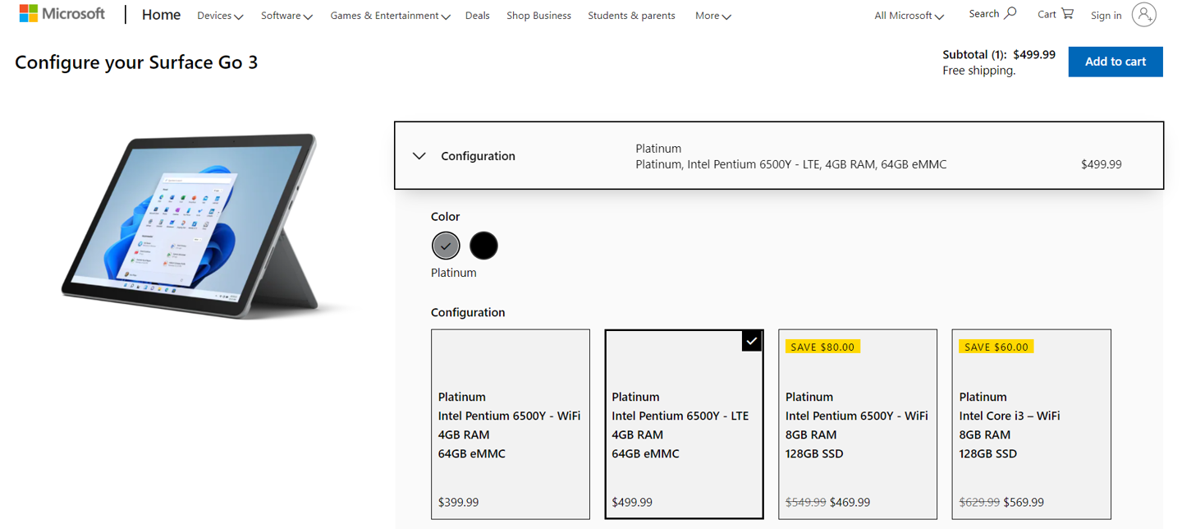Screen dimensions: 1182x529
Task: Select the Pentium 6500Y WiFi 4GB configuration
Action: [x=511, y=424]
